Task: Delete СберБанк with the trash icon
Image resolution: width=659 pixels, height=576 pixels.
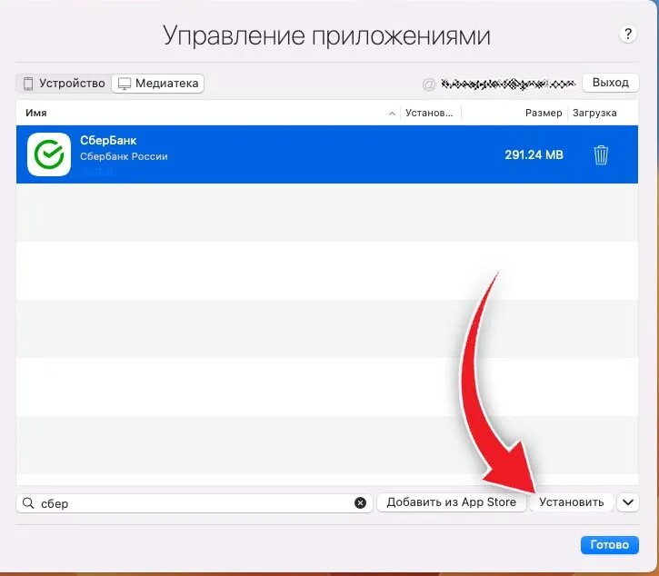Action: coord(601,155)
